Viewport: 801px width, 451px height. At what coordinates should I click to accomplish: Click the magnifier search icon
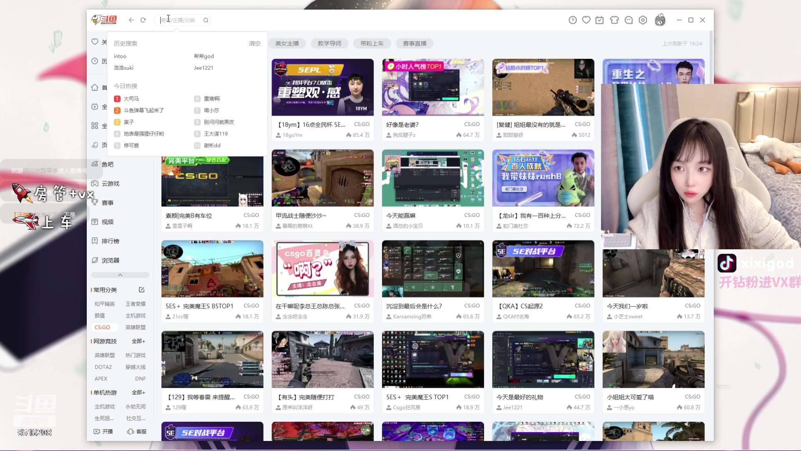click(x=206, y=20)
